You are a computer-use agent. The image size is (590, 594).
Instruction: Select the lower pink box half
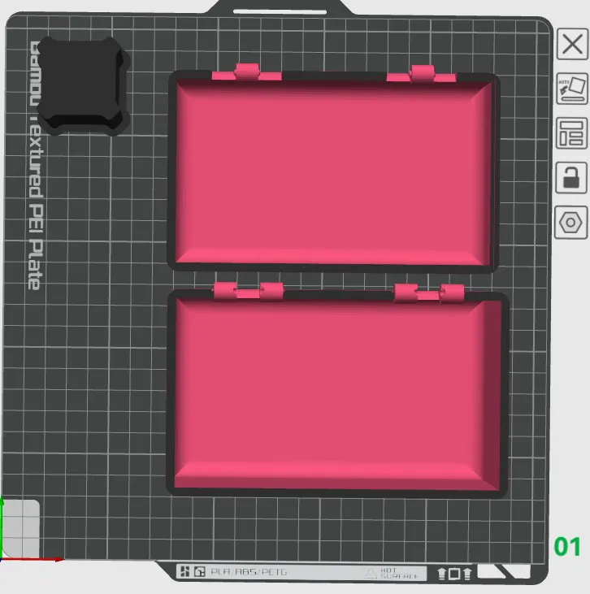coord(337,390)
